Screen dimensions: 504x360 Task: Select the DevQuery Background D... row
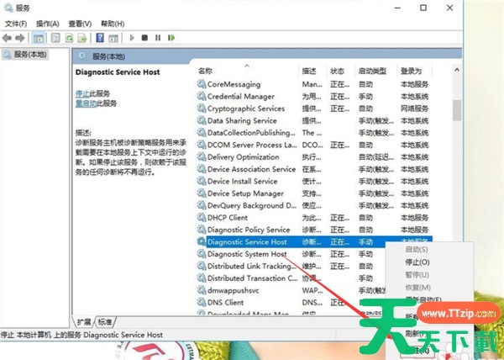[313, 205]
